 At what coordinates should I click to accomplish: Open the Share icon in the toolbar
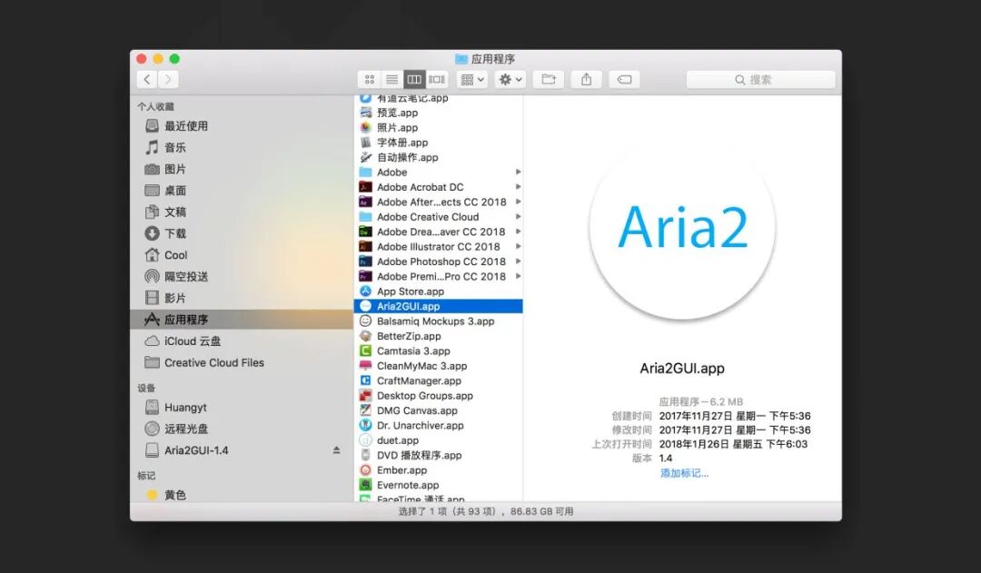(586, 79)
